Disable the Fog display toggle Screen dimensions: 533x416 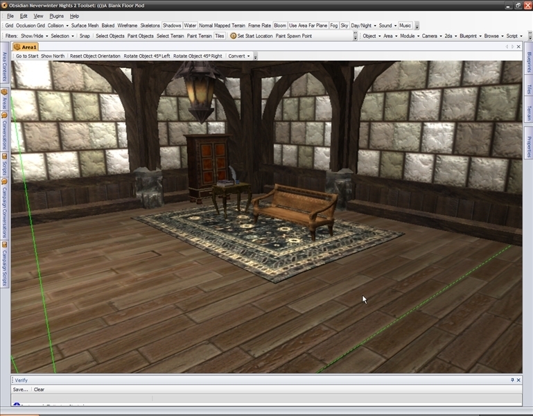334,26
